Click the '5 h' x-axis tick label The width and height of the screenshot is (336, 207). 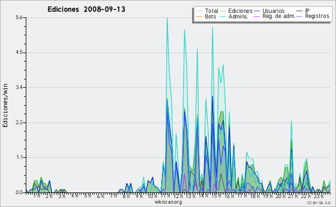click(x=87, y=196)
